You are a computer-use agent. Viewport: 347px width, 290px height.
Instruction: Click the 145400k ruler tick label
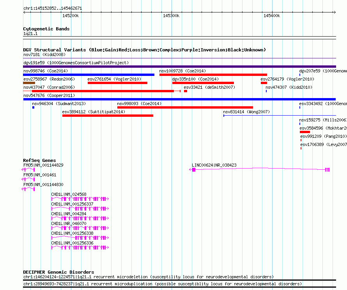pyautogui.click(x=272, y=16)
